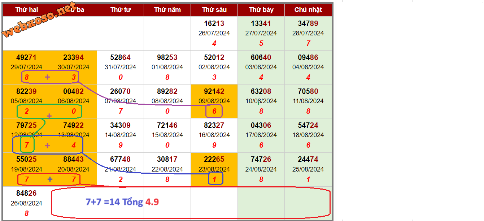Click the number 13341

click(261, 23)
